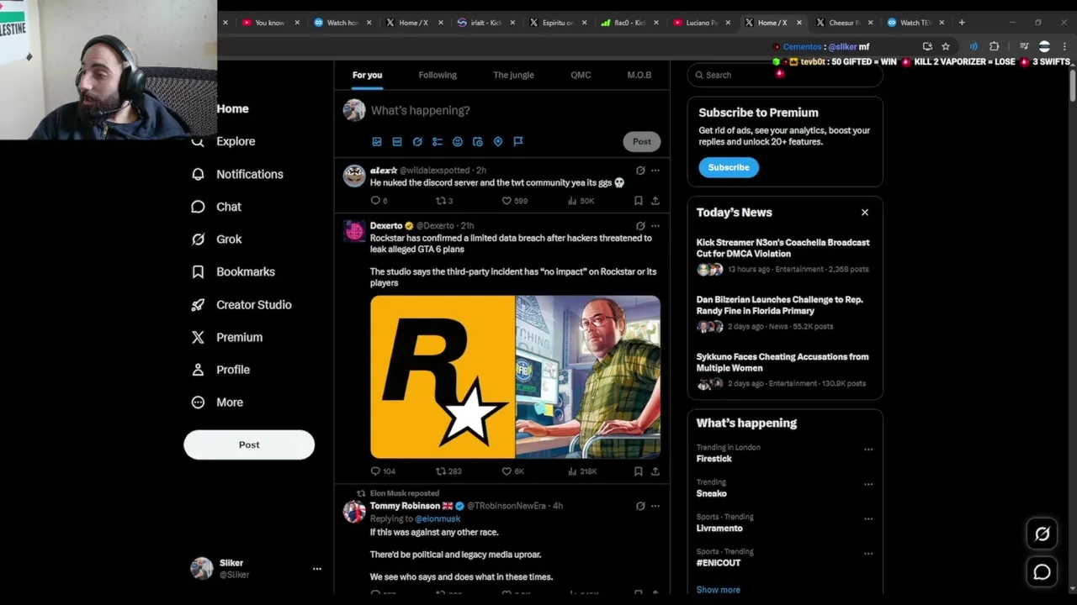Bookmark this page with the browser star icon
The width and height of the screenshot is (1077, 605).
tap(946, 47)
